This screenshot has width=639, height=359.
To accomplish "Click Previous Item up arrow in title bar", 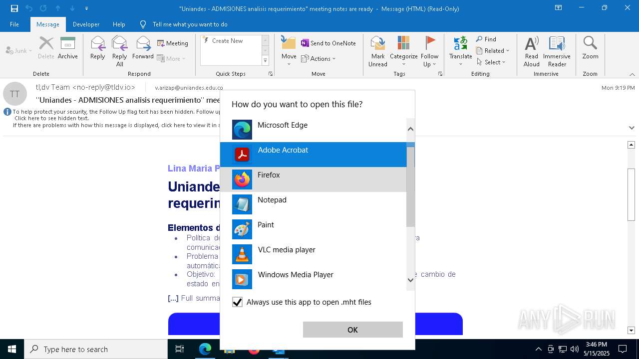I will [58, 8].
